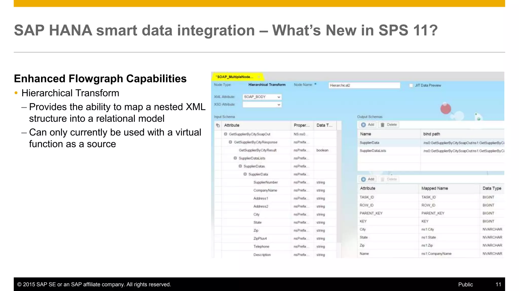Click the ns1:City mapped name cell
The image size is (519, 291).
[449, 229]
